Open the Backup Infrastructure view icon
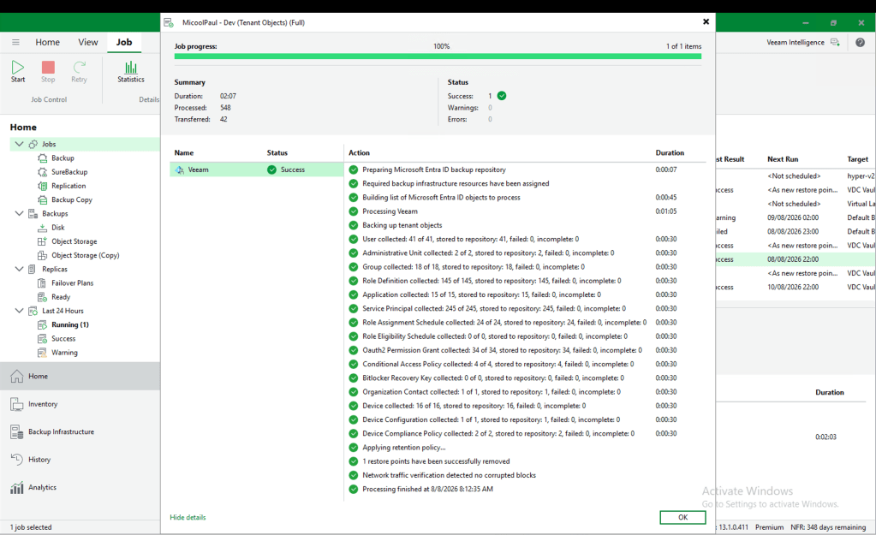The height and width of the screenshot is (535, 876). tap(17, 431)
